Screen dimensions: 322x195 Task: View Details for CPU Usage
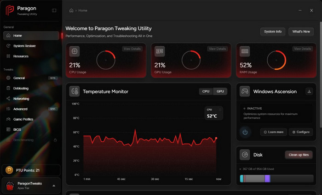132,49
